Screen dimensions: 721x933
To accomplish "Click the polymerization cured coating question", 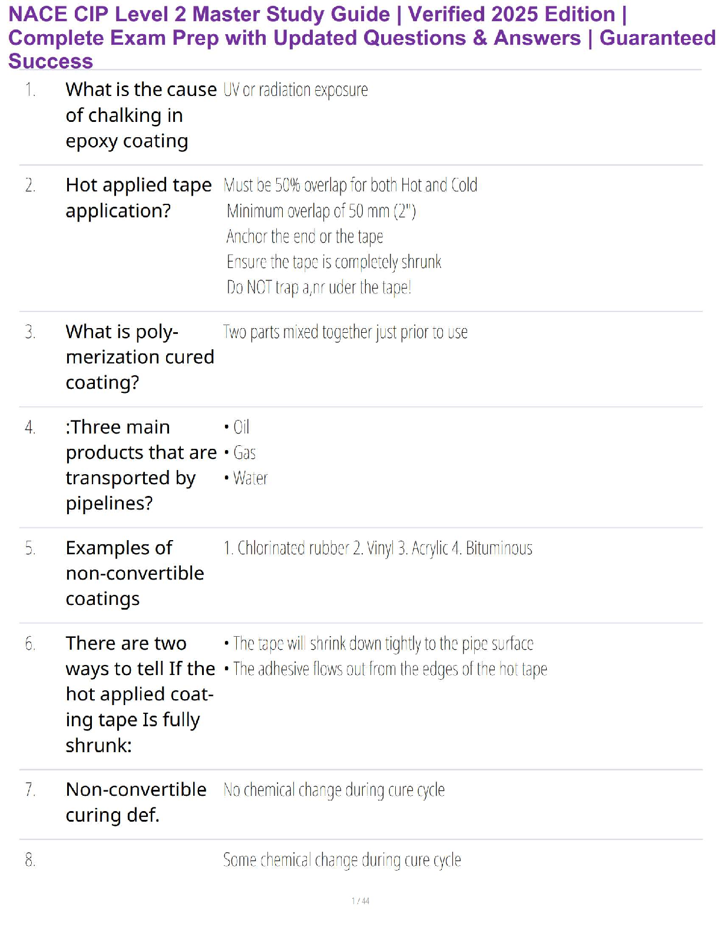I will pos(140,357).
